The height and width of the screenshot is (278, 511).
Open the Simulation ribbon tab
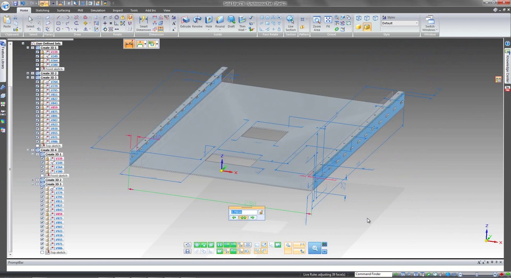click(98, 10)
